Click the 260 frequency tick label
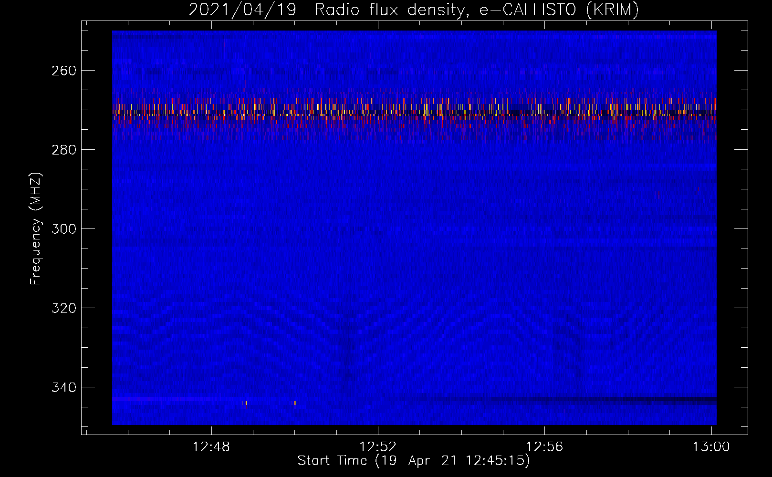 pyautogui.click(x=64, y=71)
